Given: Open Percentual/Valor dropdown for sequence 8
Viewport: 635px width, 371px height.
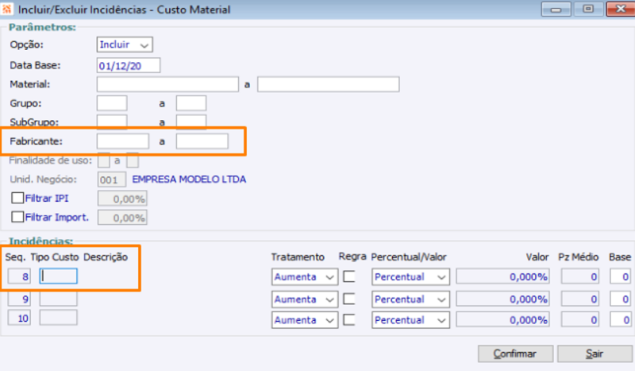Looking at the screenshot, I should [410, 277].
